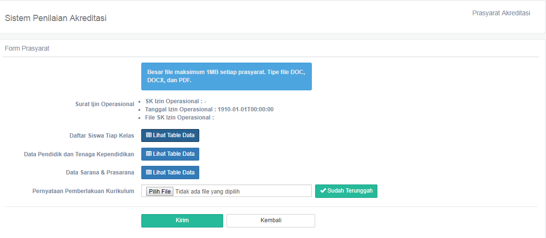Open the Prasyarat Akreditasi breadcrumb link
The image size is (546, 238).
coord(501,13)
